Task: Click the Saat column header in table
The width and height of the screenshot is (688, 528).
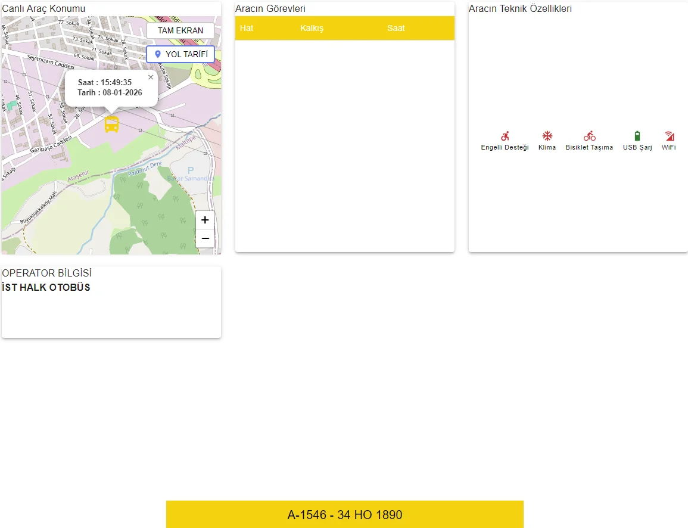Action: click(396, 28)
